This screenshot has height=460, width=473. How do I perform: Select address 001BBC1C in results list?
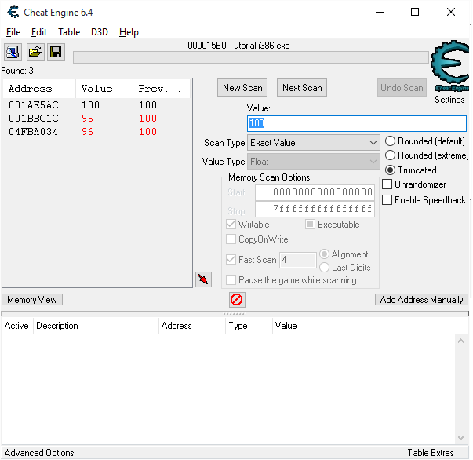[34, 119]
